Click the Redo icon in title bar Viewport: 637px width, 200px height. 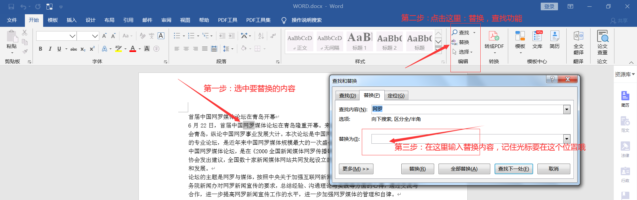point(38,6)
